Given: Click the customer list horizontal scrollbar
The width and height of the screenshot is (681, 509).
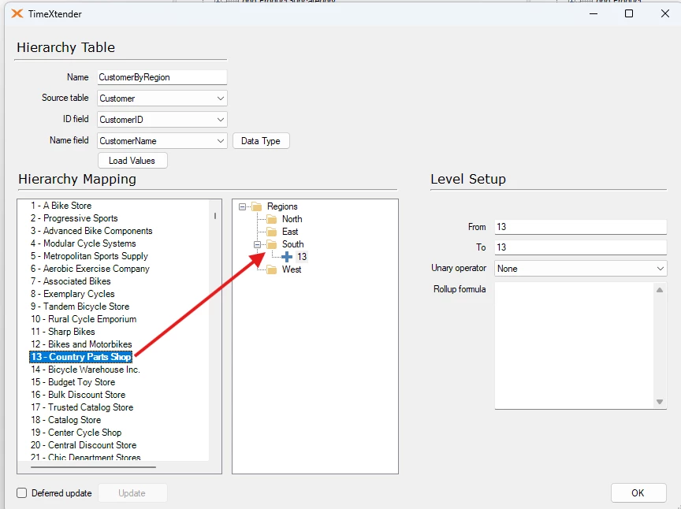Looking at the screenshot, I should click(93, 467).
